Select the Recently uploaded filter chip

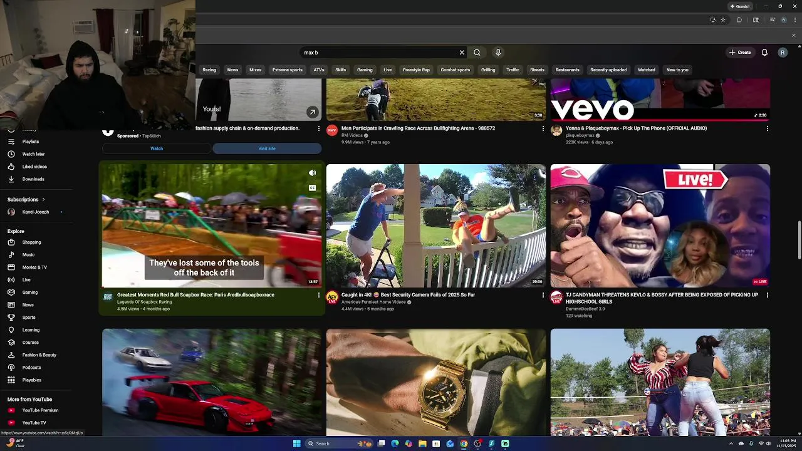pyautogui.click(x=608, y=70)
